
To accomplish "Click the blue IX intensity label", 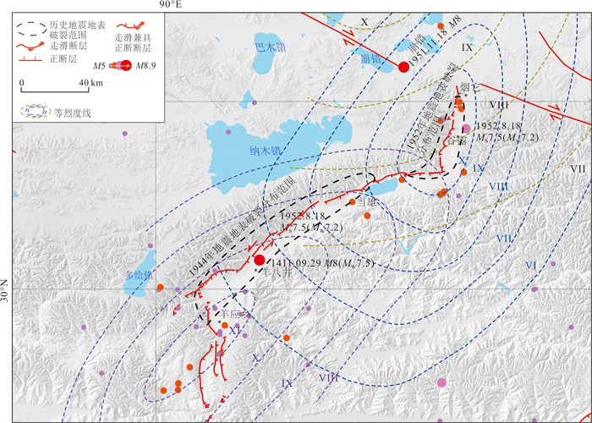I will (x=479, y=168).
